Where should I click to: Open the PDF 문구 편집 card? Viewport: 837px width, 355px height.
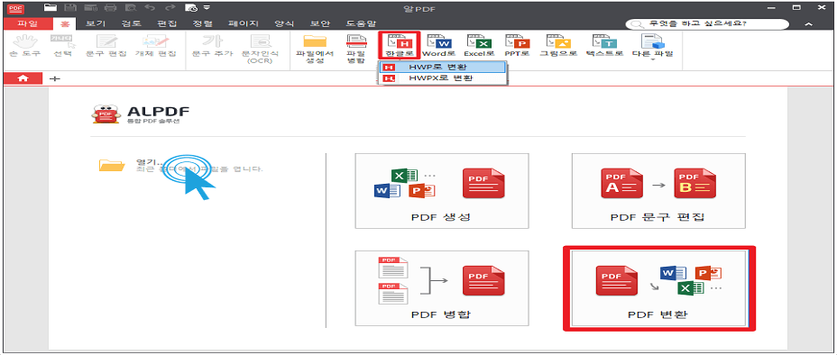(658, 191)
